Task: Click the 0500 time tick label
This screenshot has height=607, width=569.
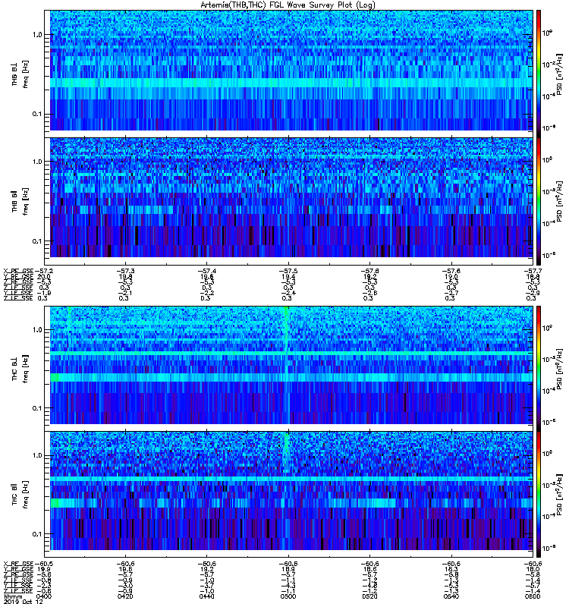Action: [x=288, y=596]
